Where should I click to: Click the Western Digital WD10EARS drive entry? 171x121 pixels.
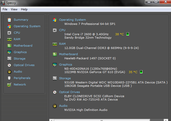coord(116,82)
